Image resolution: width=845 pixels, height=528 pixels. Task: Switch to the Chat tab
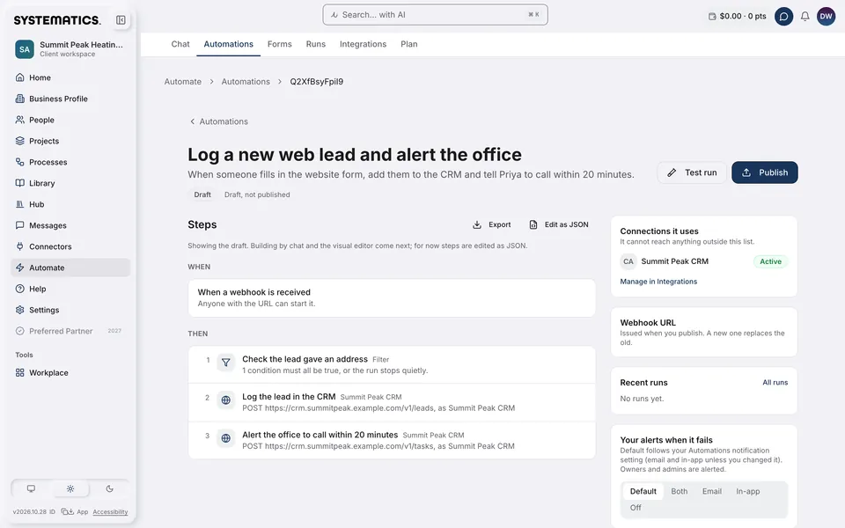coord(180,44)
